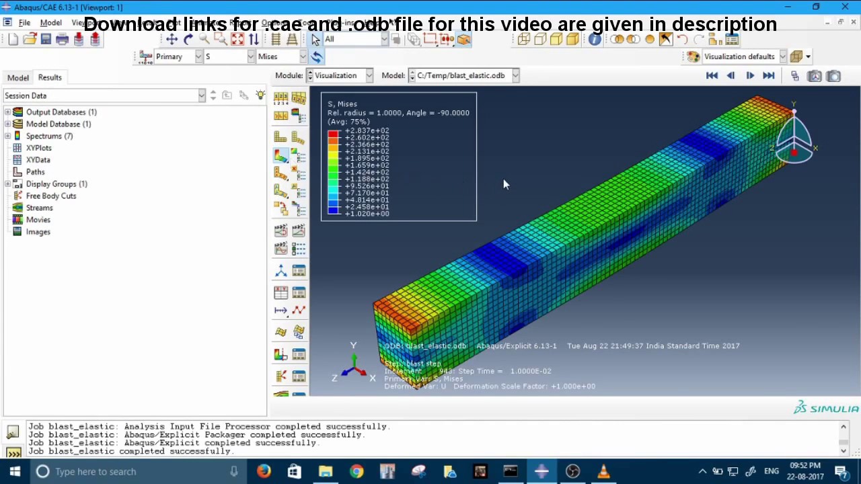Expand the Output Databases tree node

7,112
